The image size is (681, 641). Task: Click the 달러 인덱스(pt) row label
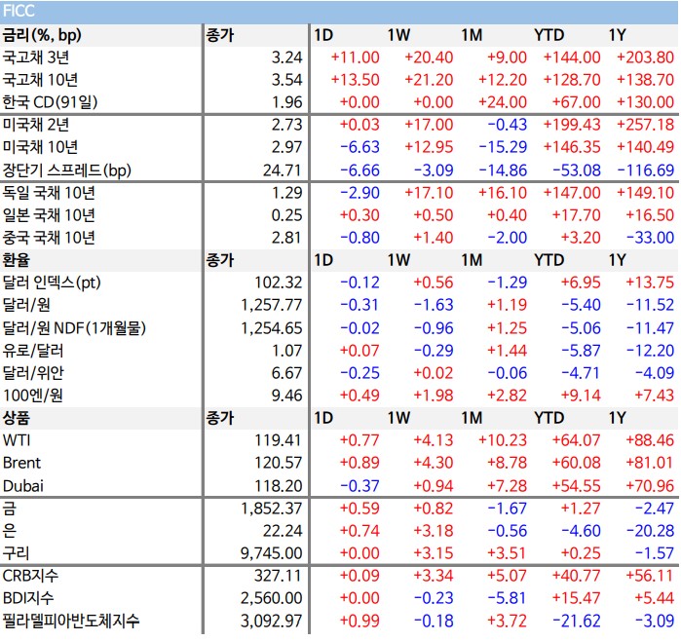click(52, 283)
